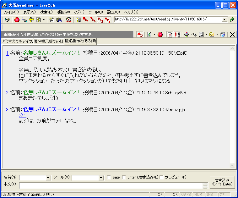Screen dimensions: 238x198
Task: Enable the プレビュー(P) checkbox
Action: tap(161, 177)
